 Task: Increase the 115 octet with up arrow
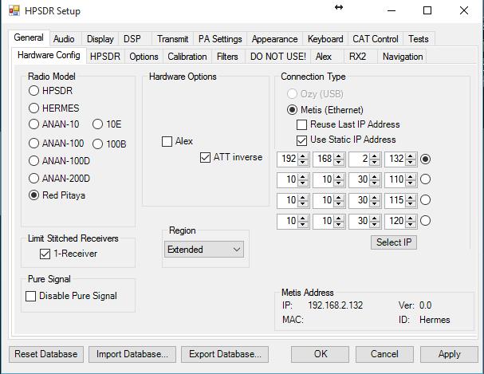click(411, 196)
